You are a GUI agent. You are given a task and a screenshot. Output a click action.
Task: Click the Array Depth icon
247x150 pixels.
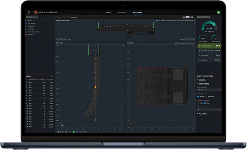[x=199, y=60]
